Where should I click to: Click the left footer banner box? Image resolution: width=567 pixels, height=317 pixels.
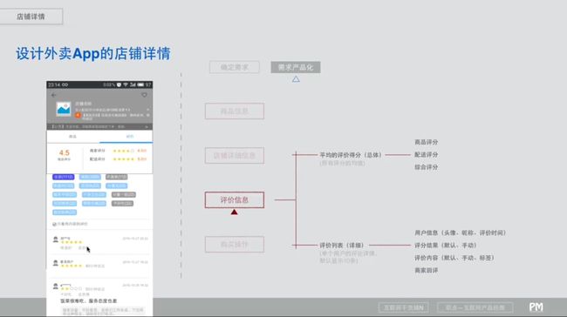(404, 307)
